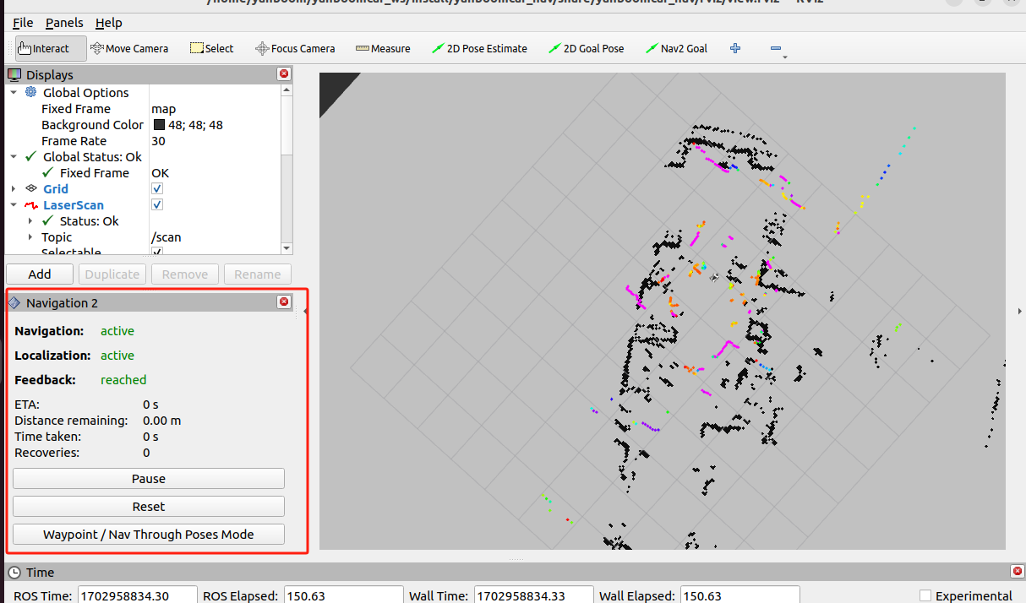Image resolution: width=1026 pixels, height=603 pixels.
Task: Click the blue plus add-tool icon
Action: click(x=735, y=48)
